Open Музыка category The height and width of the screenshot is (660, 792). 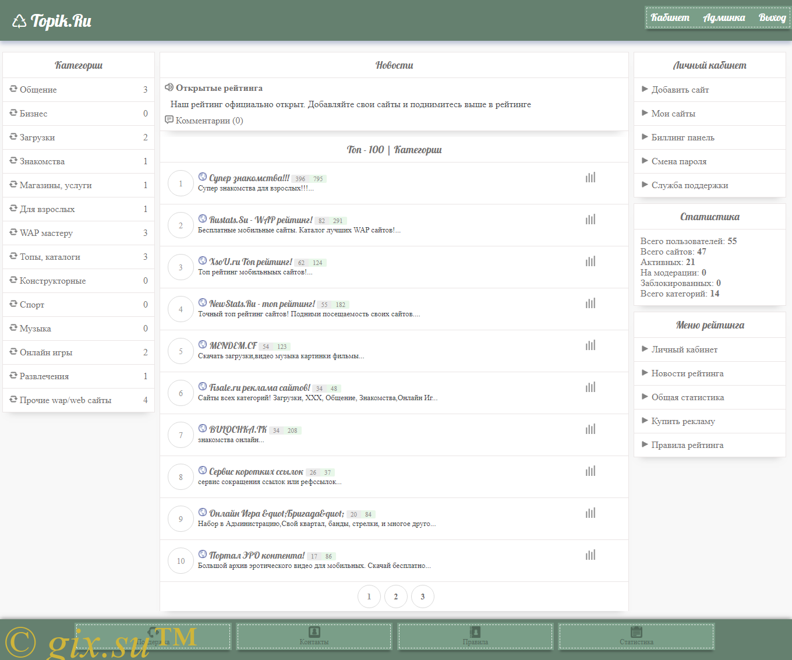click(79, 329)
